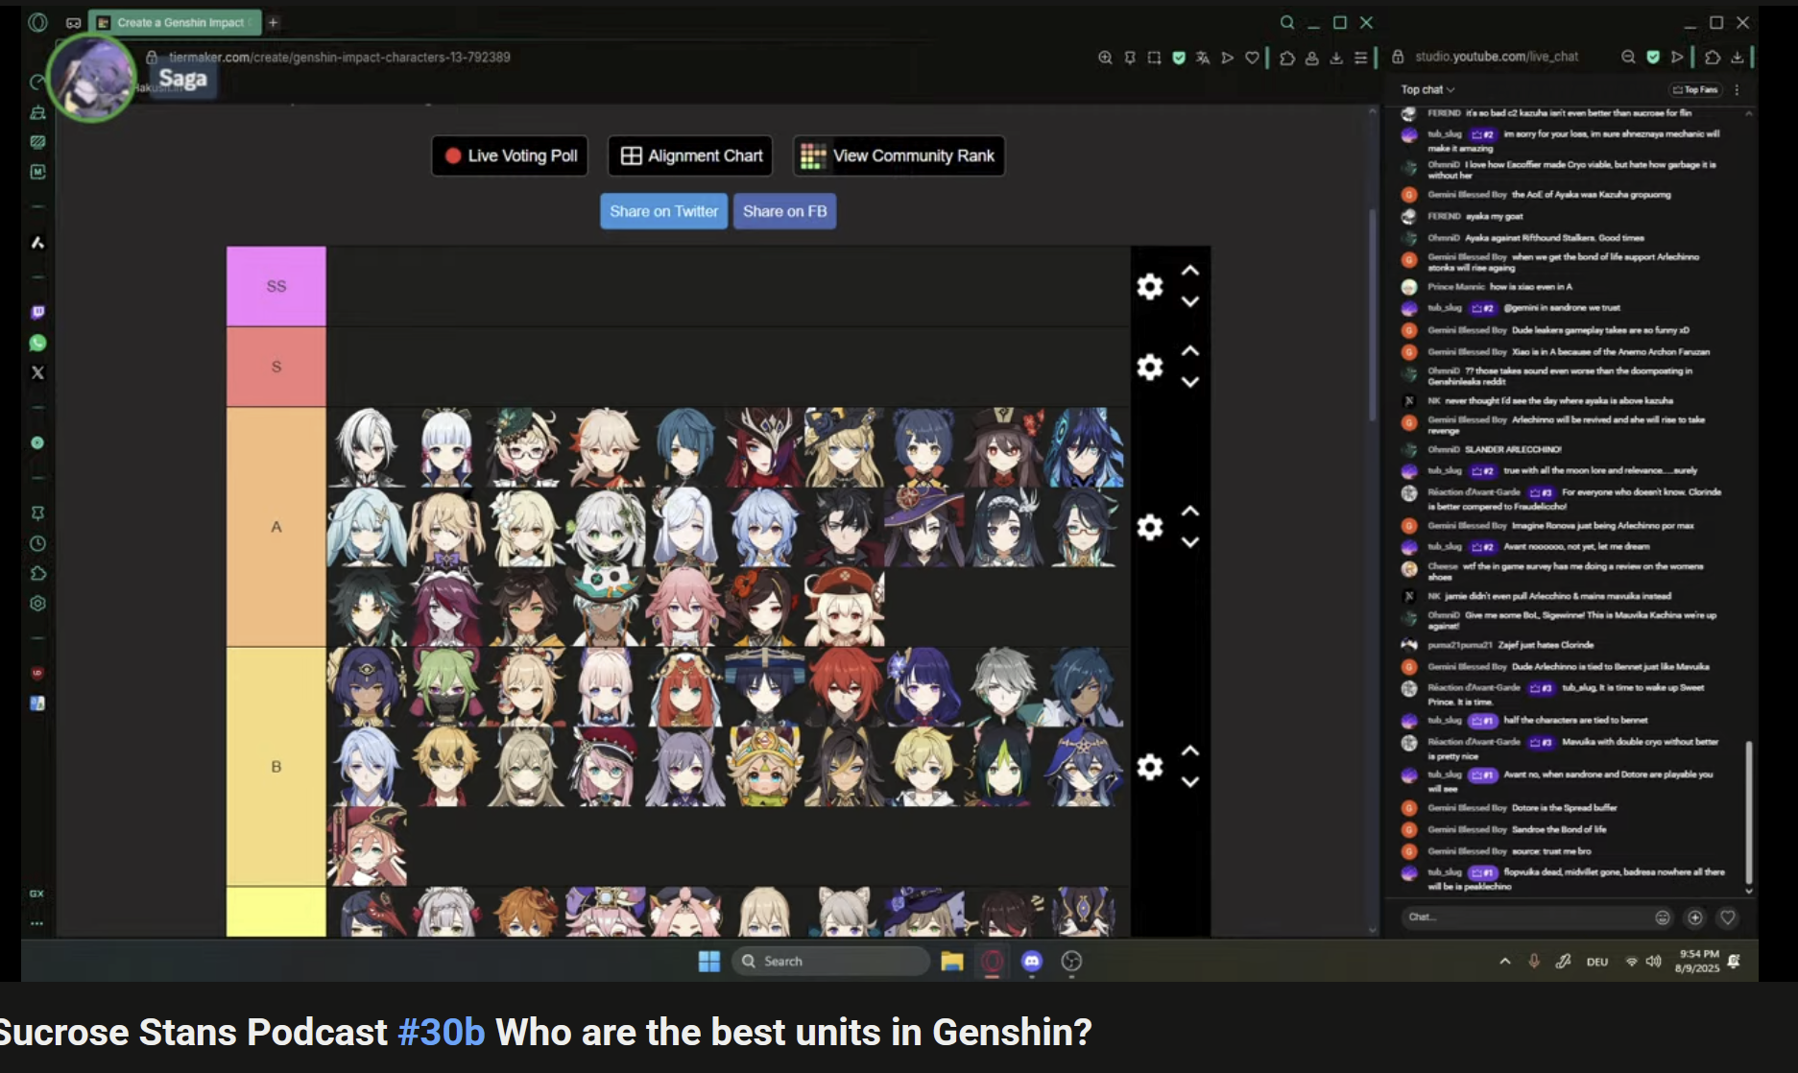This screenshot has width=1798, height=1073.
Task: Click the DEU language indicator
Action: (x=1597, y=962)
